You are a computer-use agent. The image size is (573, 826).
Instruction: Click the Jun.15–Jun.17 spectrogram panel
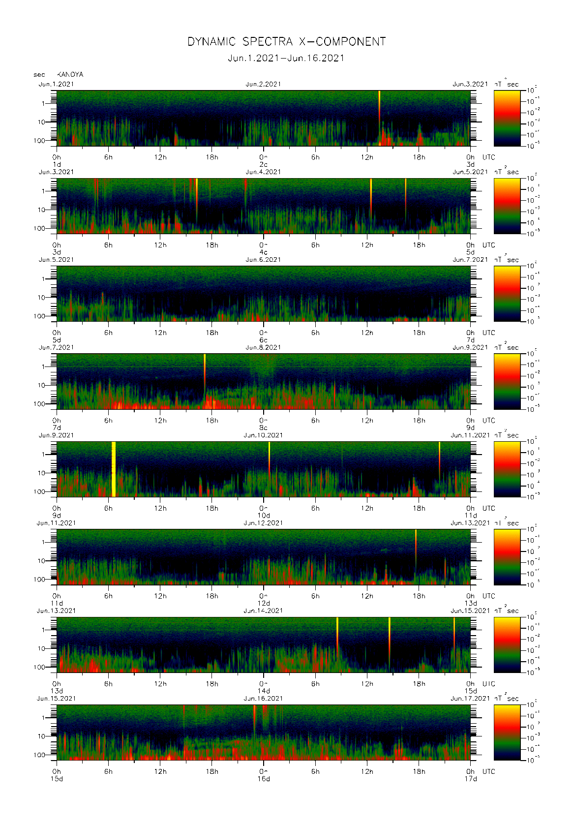point(264,733)
